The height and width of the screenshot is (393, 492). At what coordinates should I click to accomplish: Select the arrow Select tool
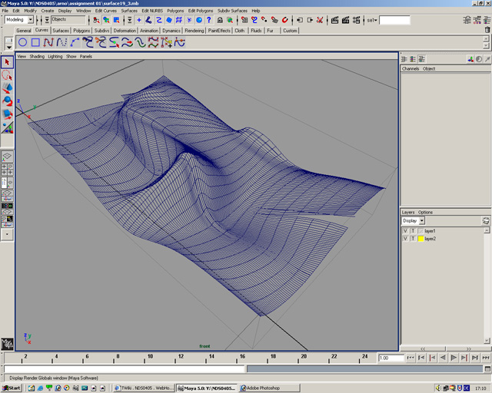7,62
